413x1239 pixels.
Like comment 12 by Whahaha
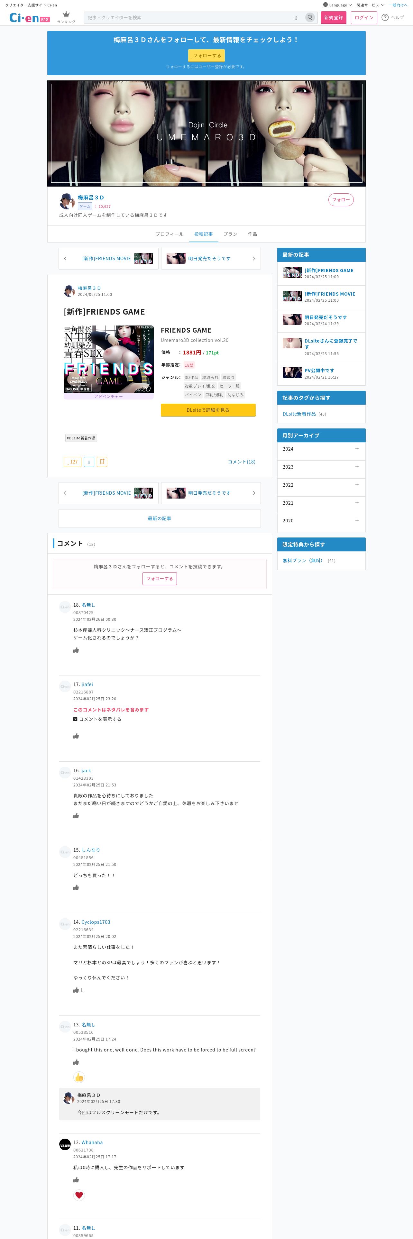click(76, 1180)
